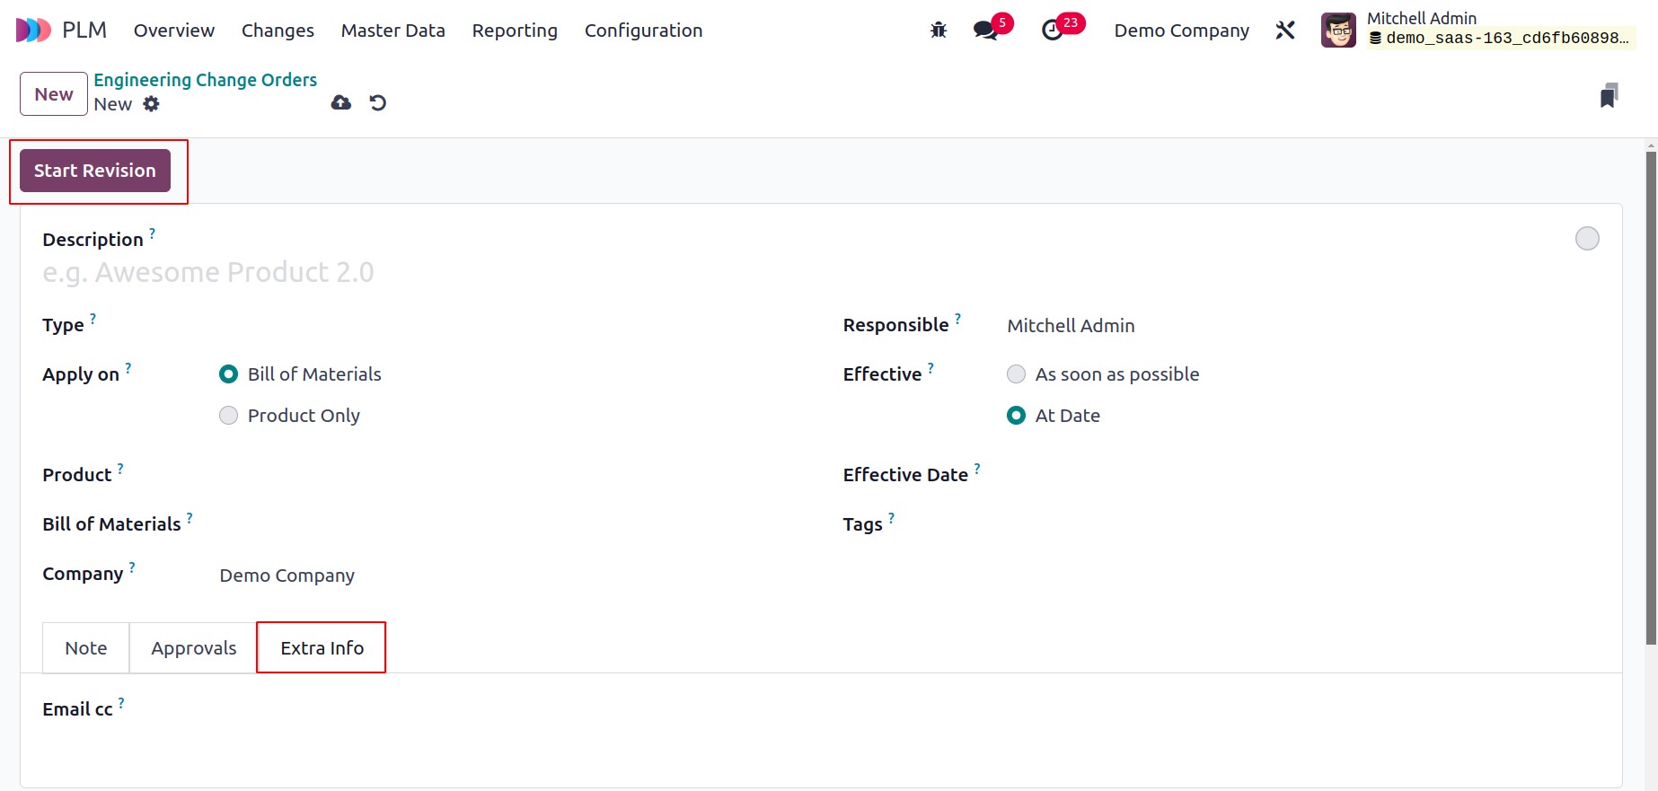Open the Reporting menu
Screen dimensions: 1658x791
coord(515,31)
